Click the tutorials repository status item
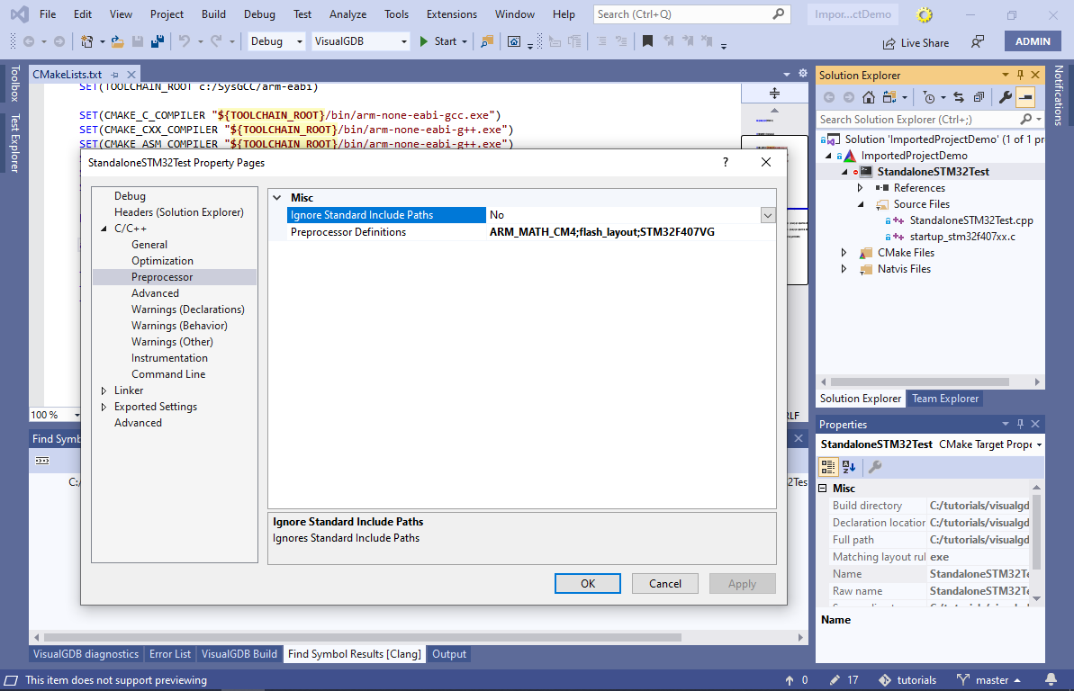The width and height of the screenshot is (1074, 691). tap(907, 680)
